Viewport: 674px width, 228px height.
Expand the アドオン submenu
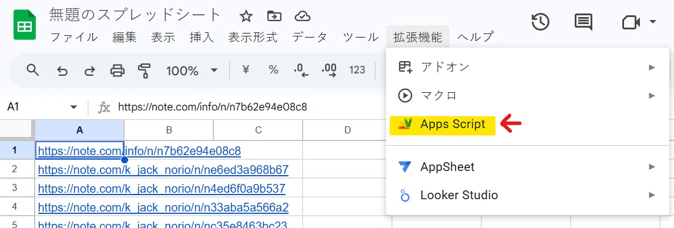tap(528, 67)
